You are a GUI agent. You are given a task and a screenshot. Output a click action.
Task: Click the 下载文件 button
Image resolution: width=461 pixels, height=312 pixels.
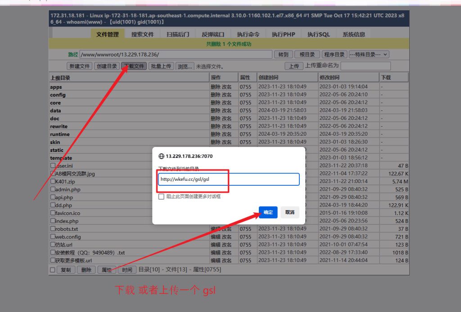pyautogui.click(x=134, y=66)
